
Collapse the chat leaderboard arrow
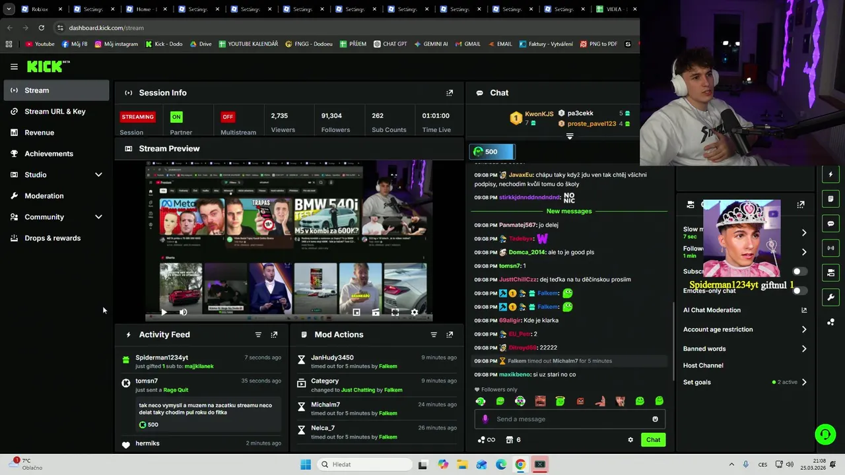point(570,137)
